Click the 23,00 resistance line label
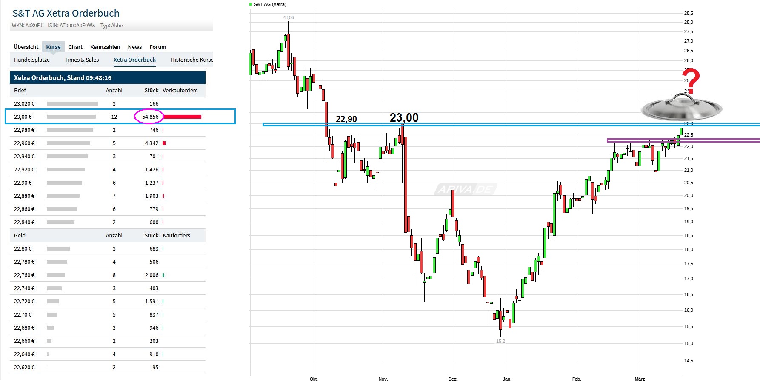This screenshot has height=385, width=760. coord(404,117)
